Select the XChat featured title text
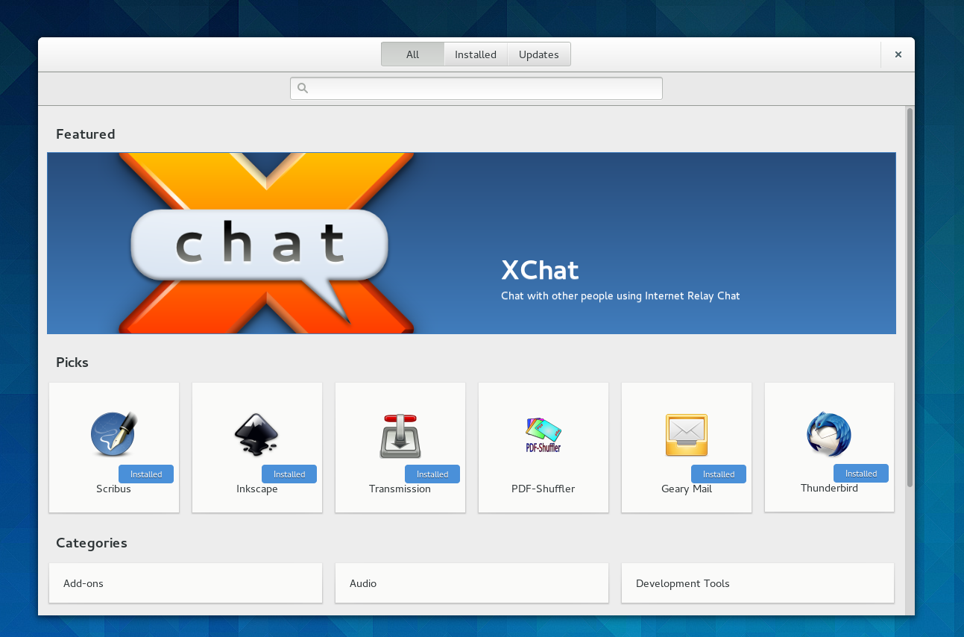 540,270
